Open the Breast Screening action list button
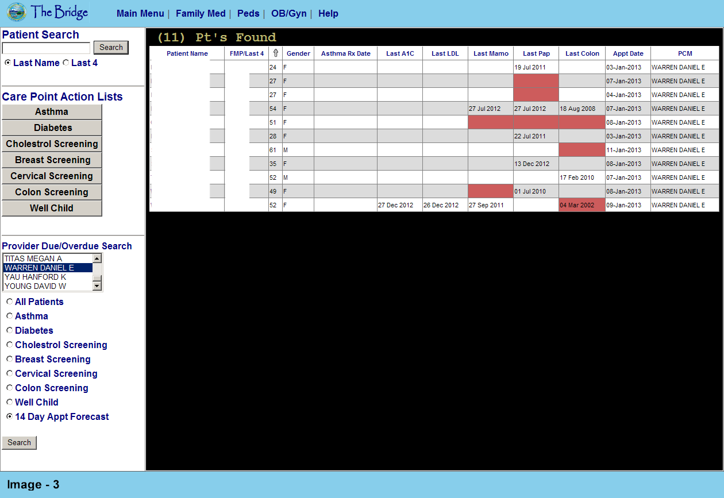The image size is (724, 498). pos(52,160)
